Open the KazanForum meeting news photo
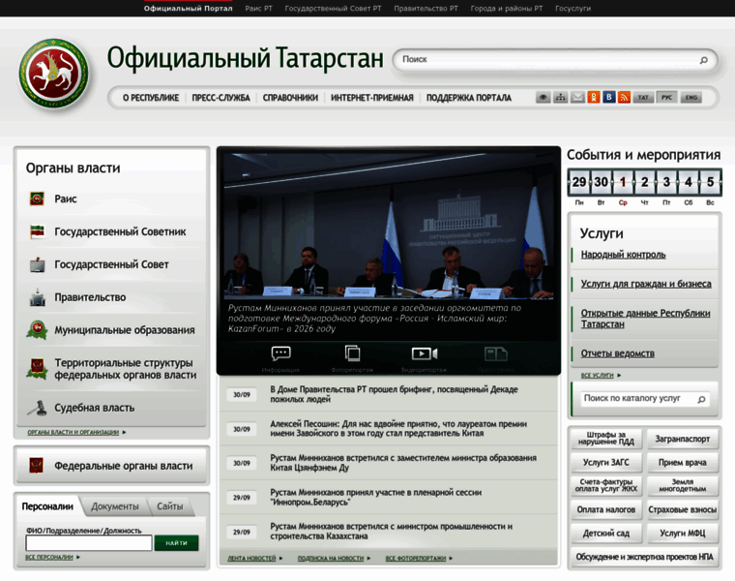 click(x=389, y=227)
